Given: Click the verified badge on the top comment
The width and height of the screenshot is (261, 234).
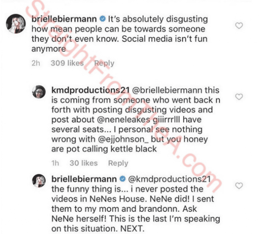Looking at the screenshot, I should click(102, 19).
